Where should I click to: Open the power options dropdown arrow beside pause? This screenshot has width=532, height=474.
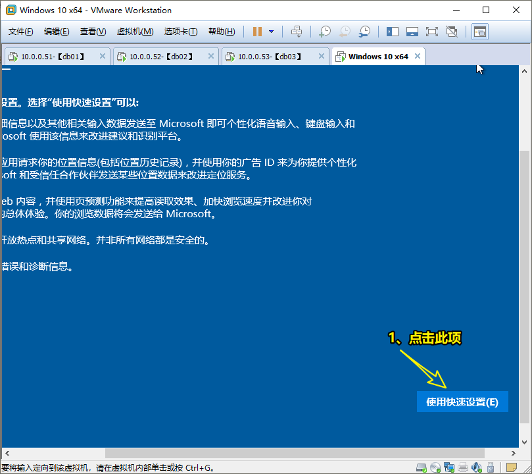[271, 32]
